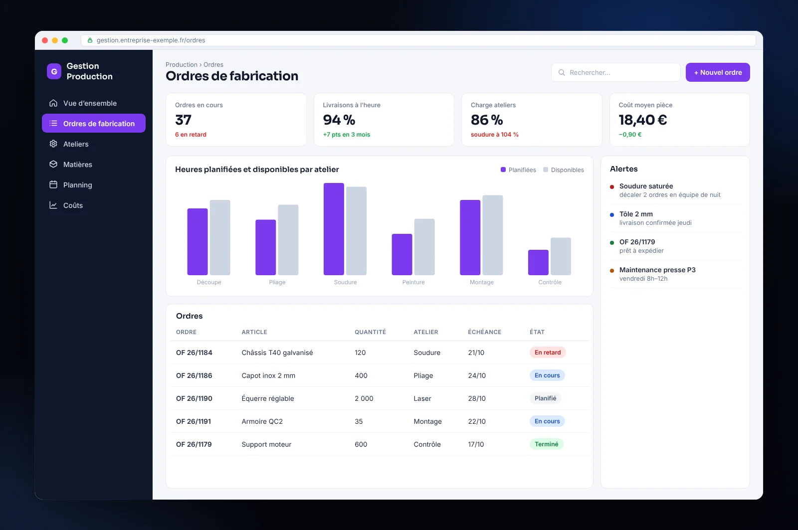The height and width of the screenshot is (530, 798).
Task: Click the Support moteur article cell
Action: pyautogui.click(x=266, y=444)
